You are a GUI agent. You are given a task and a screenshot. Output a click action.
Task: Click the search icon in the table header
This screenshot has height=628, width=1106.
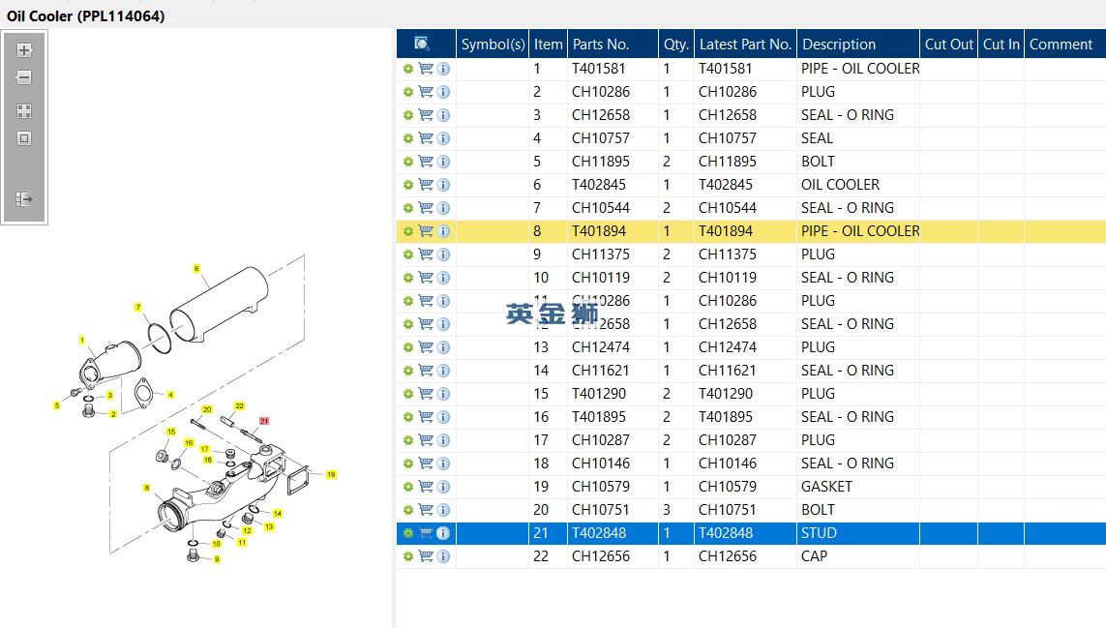pyautogui.click(x=422, y=44)
